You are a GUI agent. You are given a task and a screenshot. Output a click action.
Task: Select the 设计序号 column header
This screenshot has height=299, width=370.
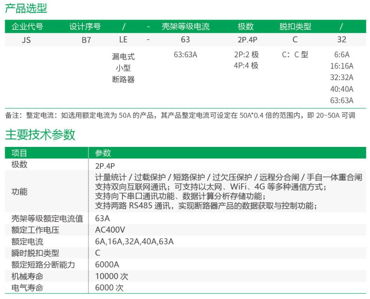coord(85,26)
